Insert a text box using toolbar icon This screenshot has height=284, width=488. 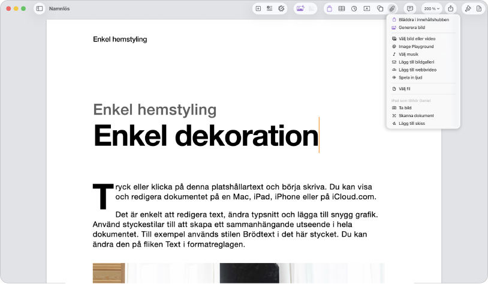[367, 9]
